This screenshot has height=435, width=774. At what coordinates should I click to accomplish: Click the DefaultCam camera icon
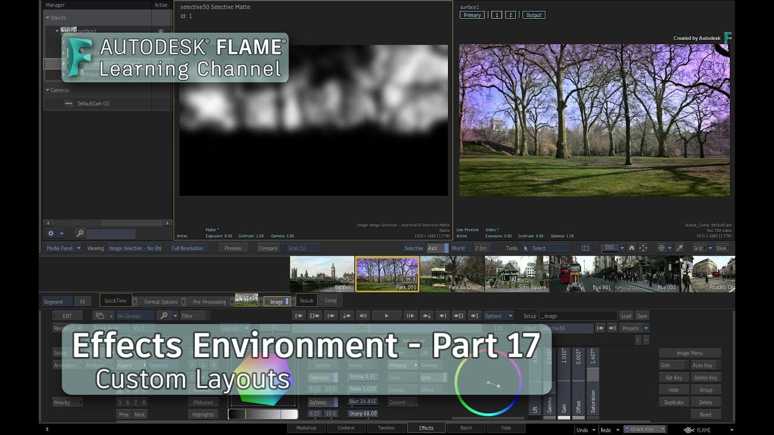pos(69,103)
